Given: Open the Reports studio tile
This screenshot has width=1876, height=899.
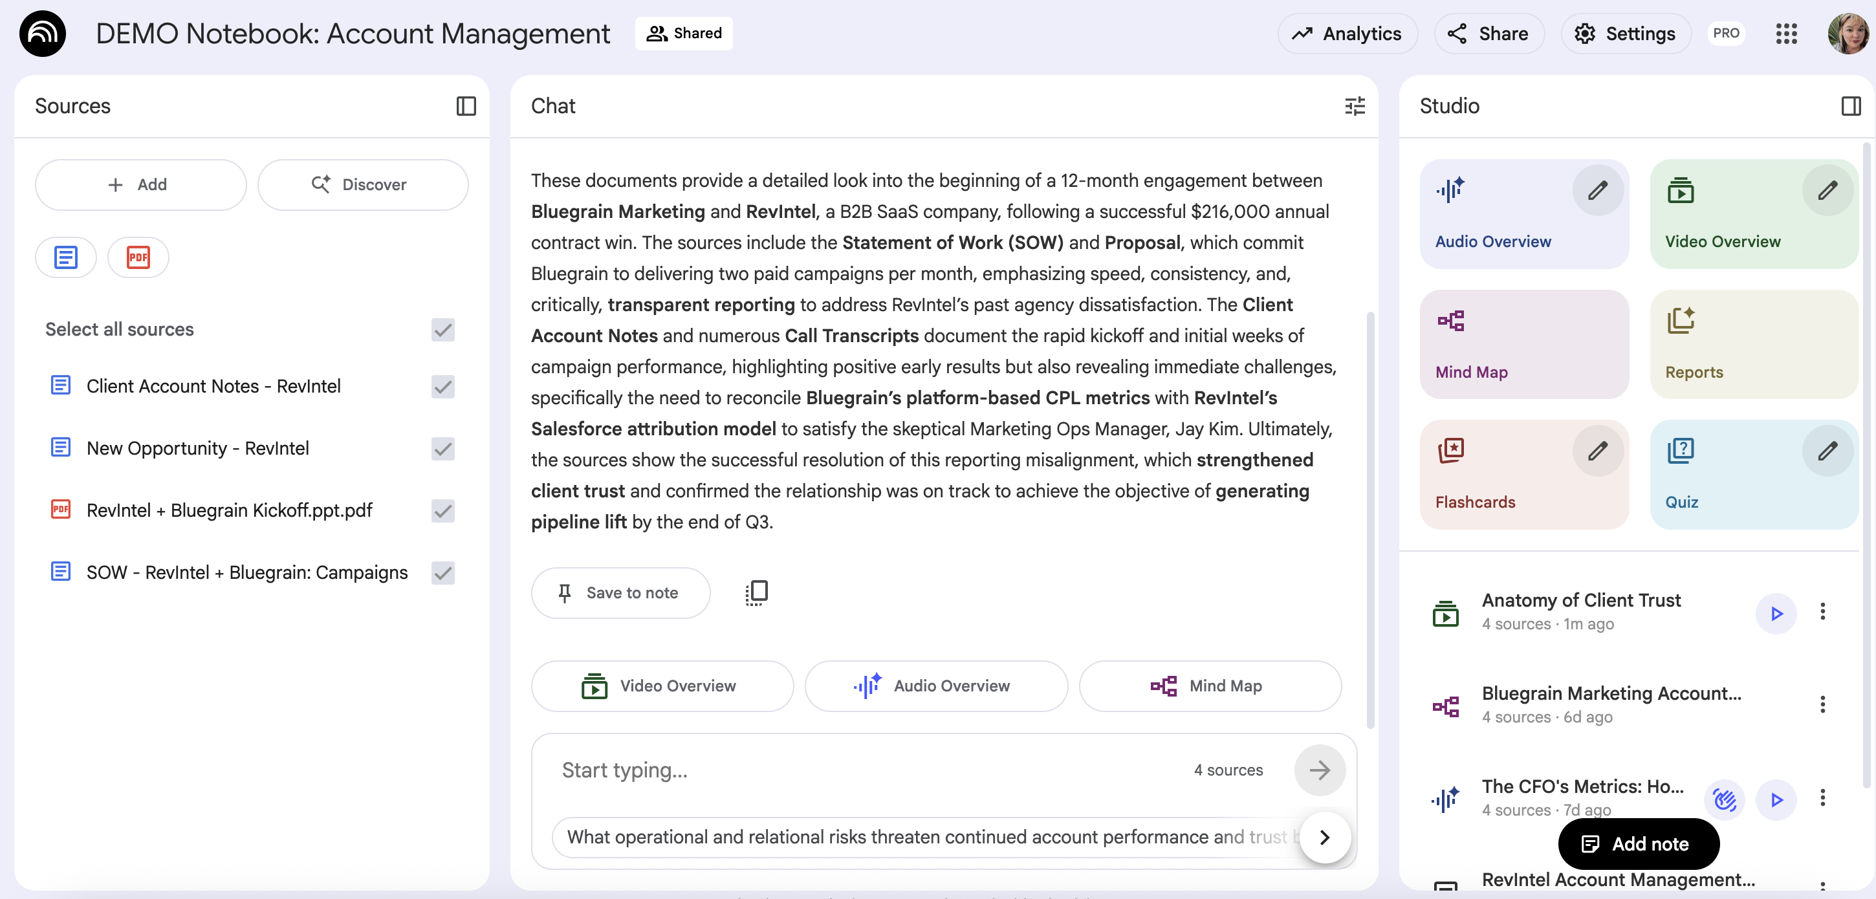Looking at the screenshot, I should click(1753, 344).
